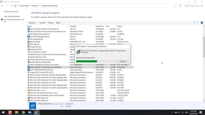The height and width of the screenshot is (115, 205).
Task: Open the notification center icon
Action: [x=201, y=112]
